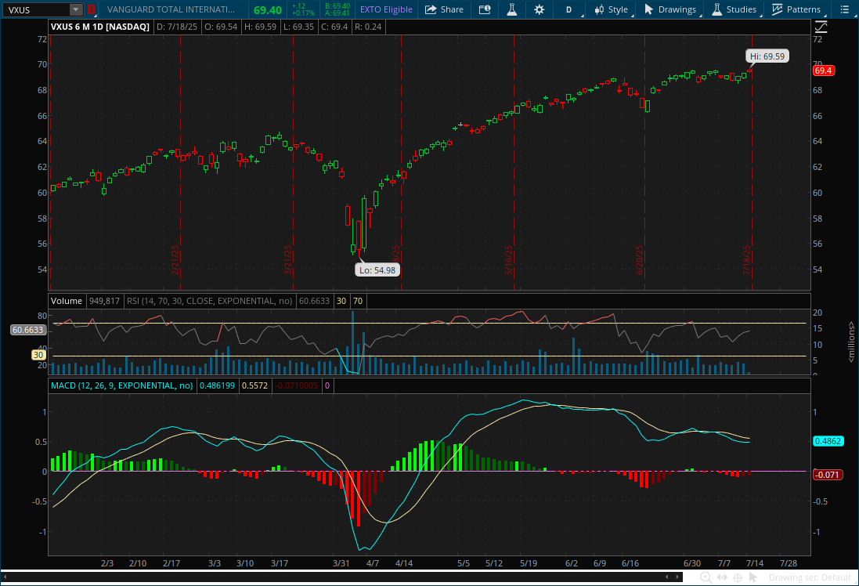Open the D time frame dropdown
Image resolution: width=859 pixels, height=586 pixels.
[x=570, y=9]
